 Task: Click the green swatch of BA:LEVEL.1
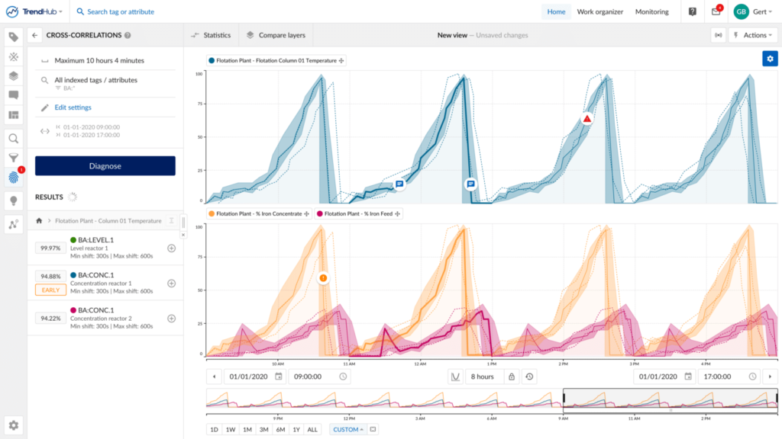[x=73, y=240]
